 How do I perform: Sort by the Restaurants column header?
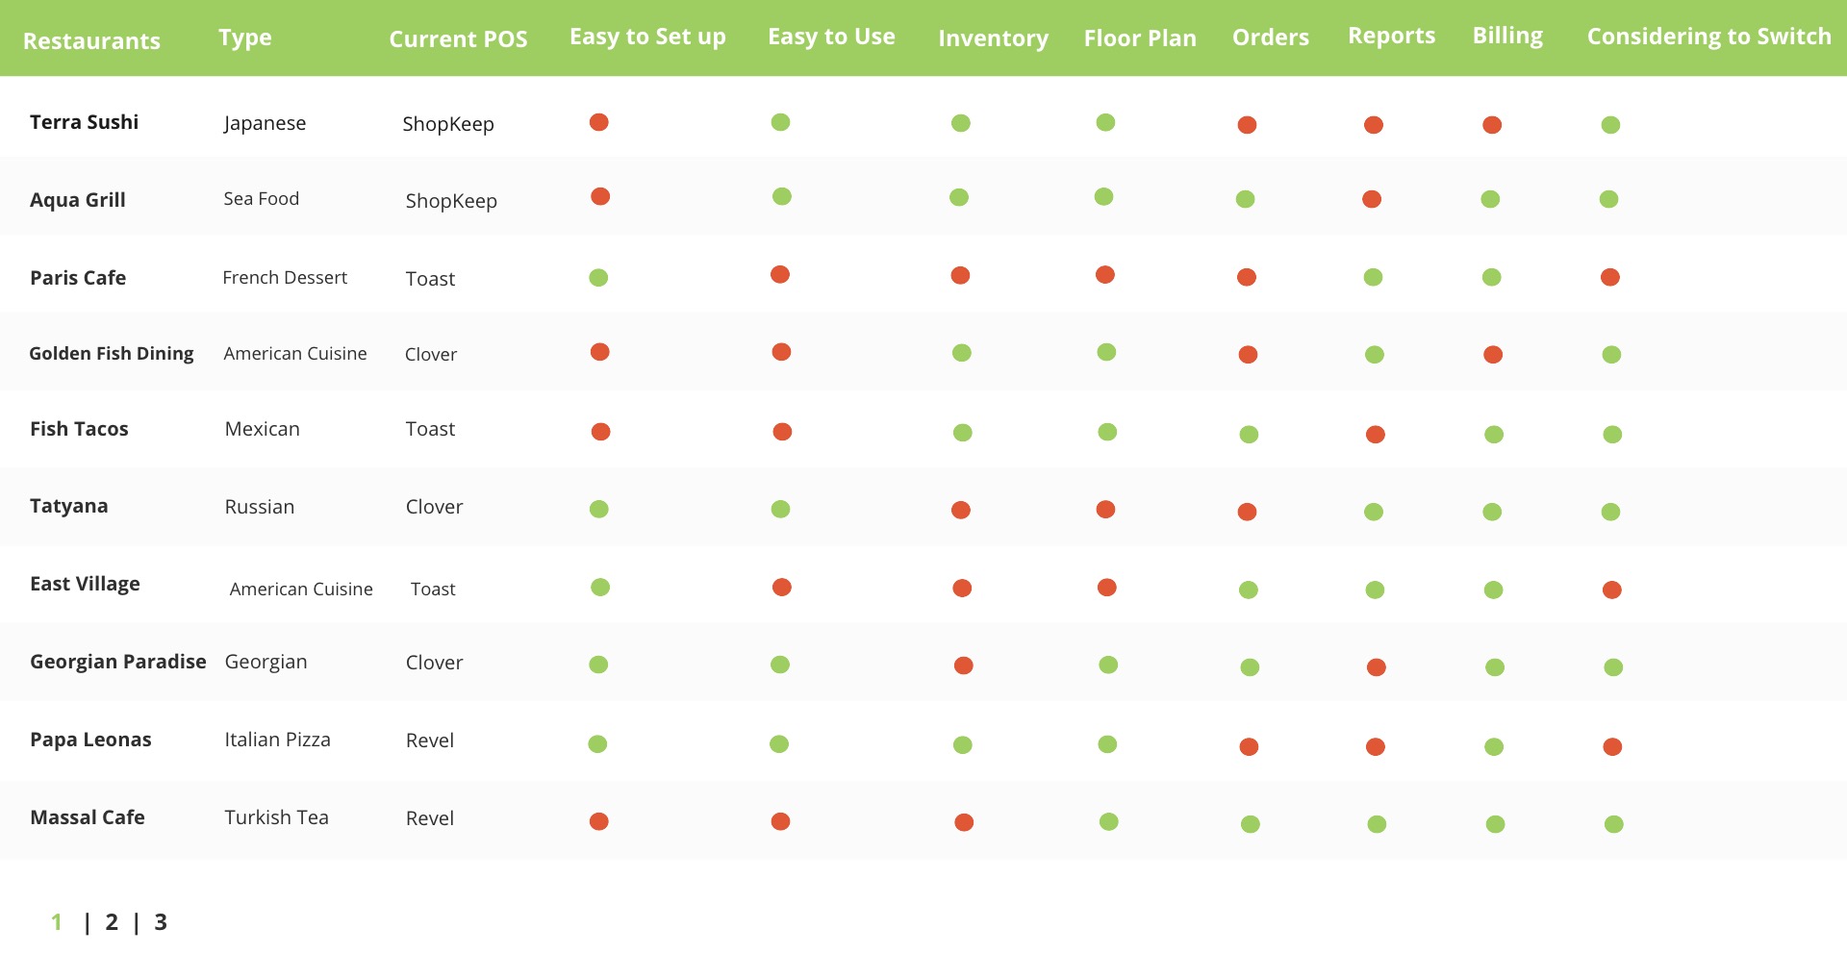91,40
